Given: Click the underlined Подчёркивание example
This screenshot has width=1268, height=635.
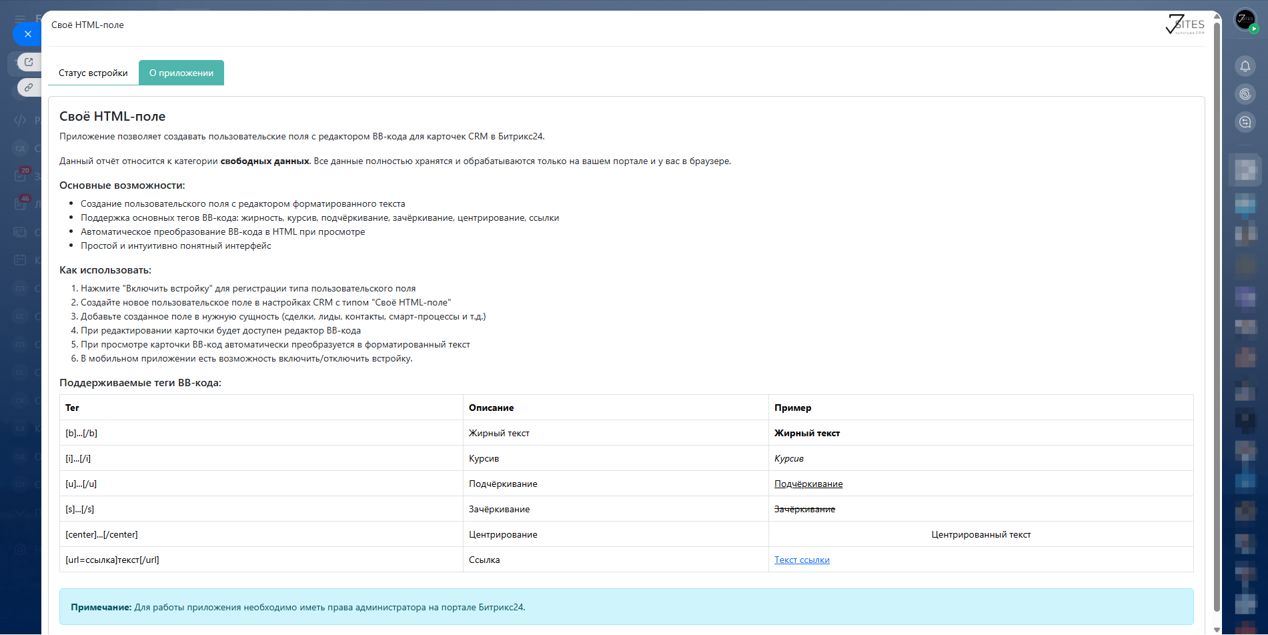Looking at the screenshot, I should pos(808,484).
